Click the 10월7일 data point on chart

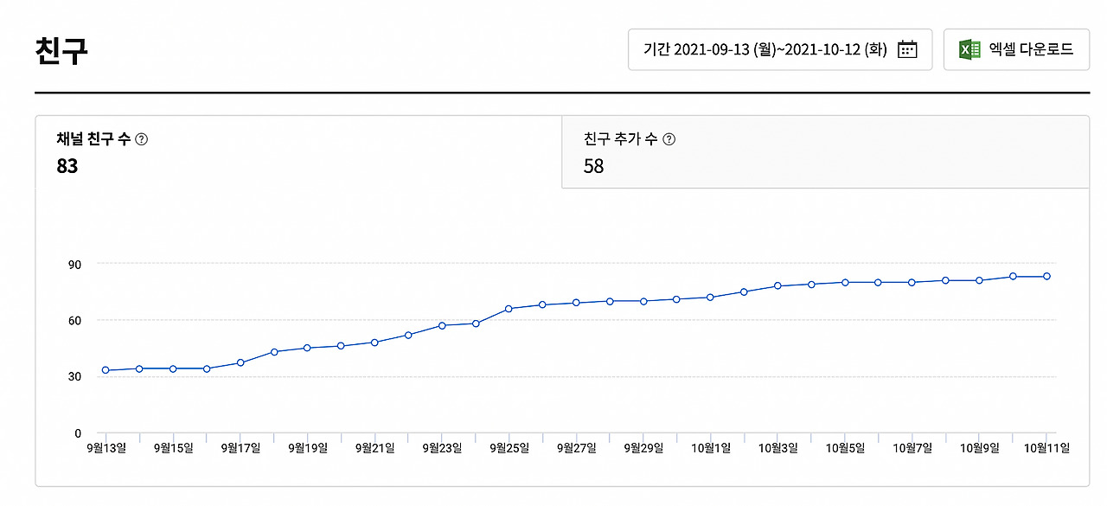[912, 282]
